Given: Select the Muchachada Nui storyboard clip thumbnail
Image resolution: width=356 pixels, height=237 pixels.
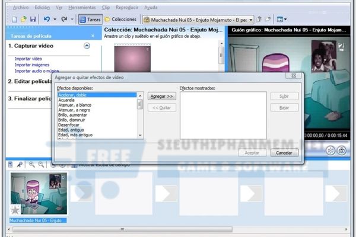Looking at the screenshot, I should [39, 194].
